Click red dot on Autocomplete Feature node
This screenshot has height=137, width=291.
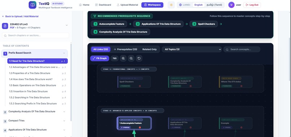pyautogui.click(x=140, y=127)
